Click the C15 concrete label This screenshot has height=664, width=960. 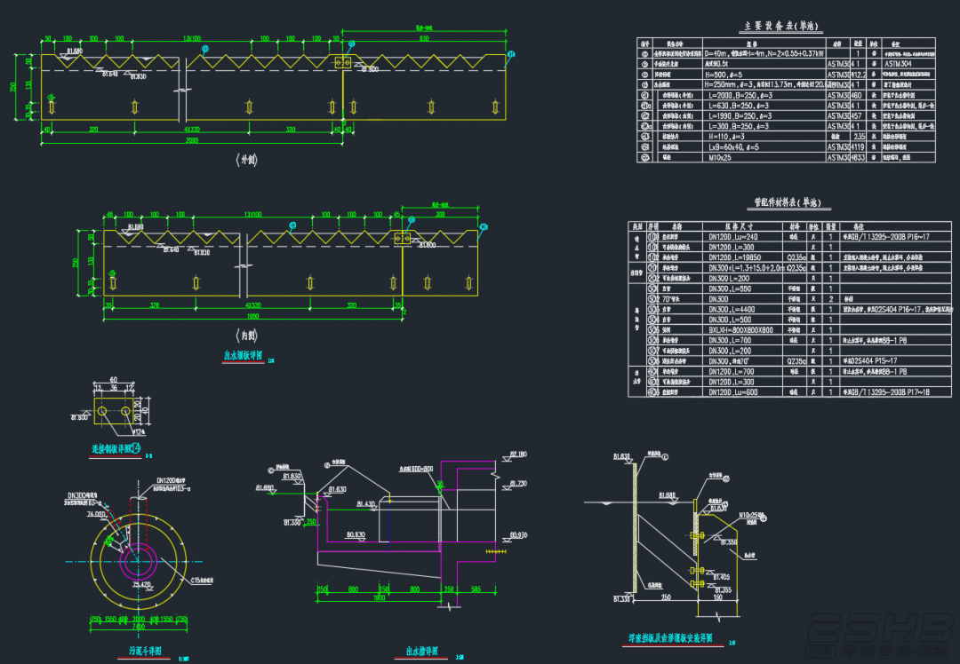[x=202, y=581]
